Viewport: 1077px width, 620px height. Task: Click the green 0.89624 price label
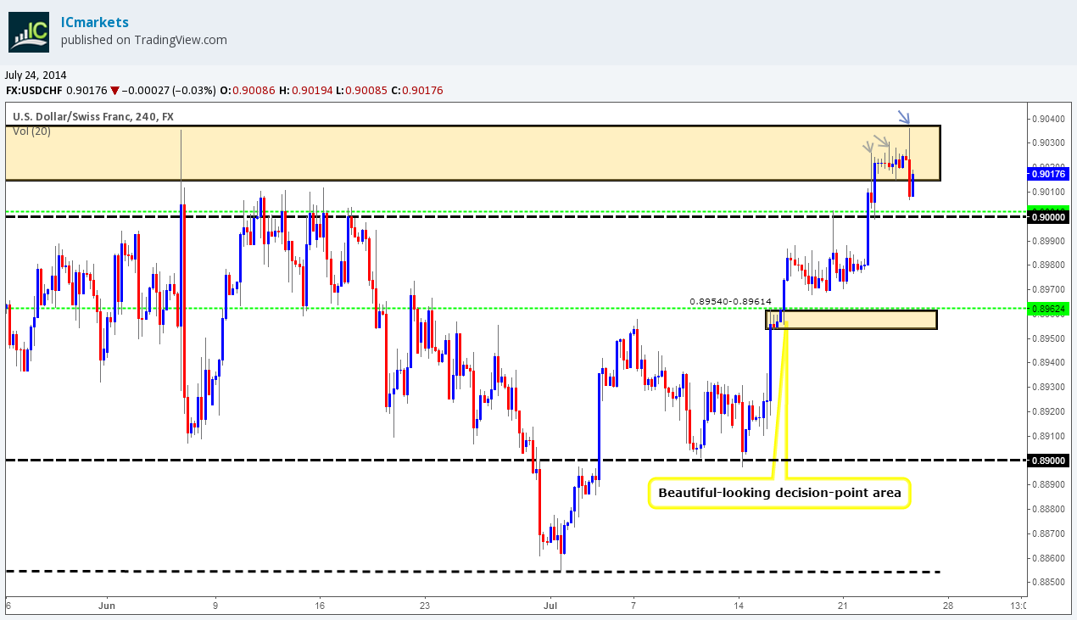pos(1048,309)
